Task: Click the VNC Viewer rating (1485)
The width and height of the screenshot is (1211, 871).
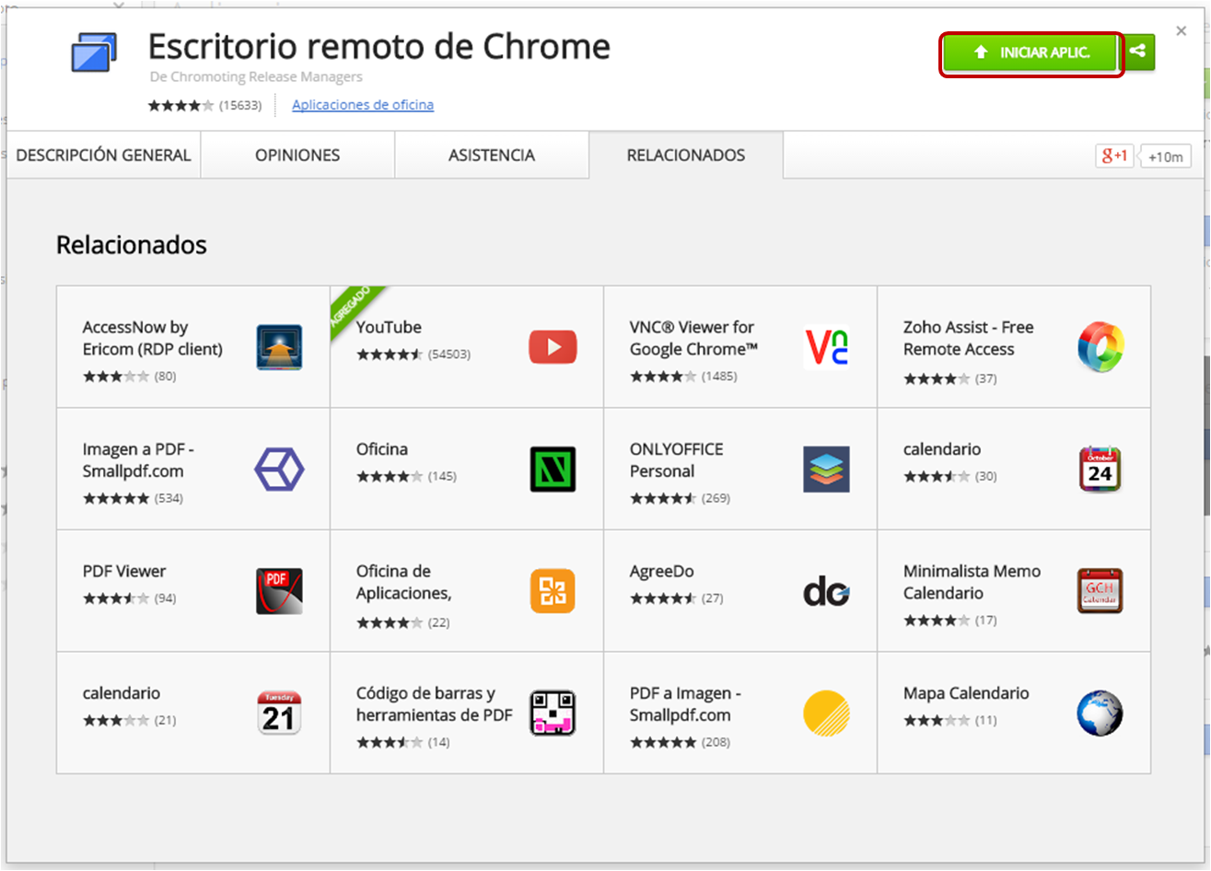Action: click(x=683, y=377)
